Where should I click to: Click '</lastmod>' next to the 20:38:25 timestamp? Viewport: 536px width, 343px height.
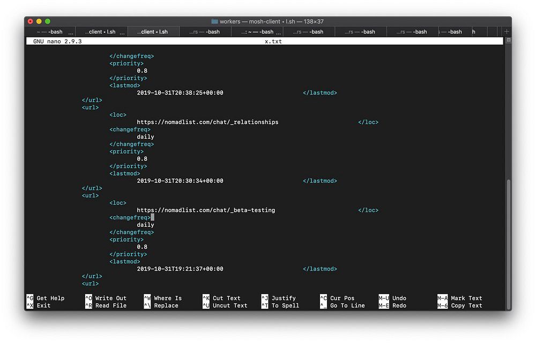pyautogui.click(x=319, y=93)
